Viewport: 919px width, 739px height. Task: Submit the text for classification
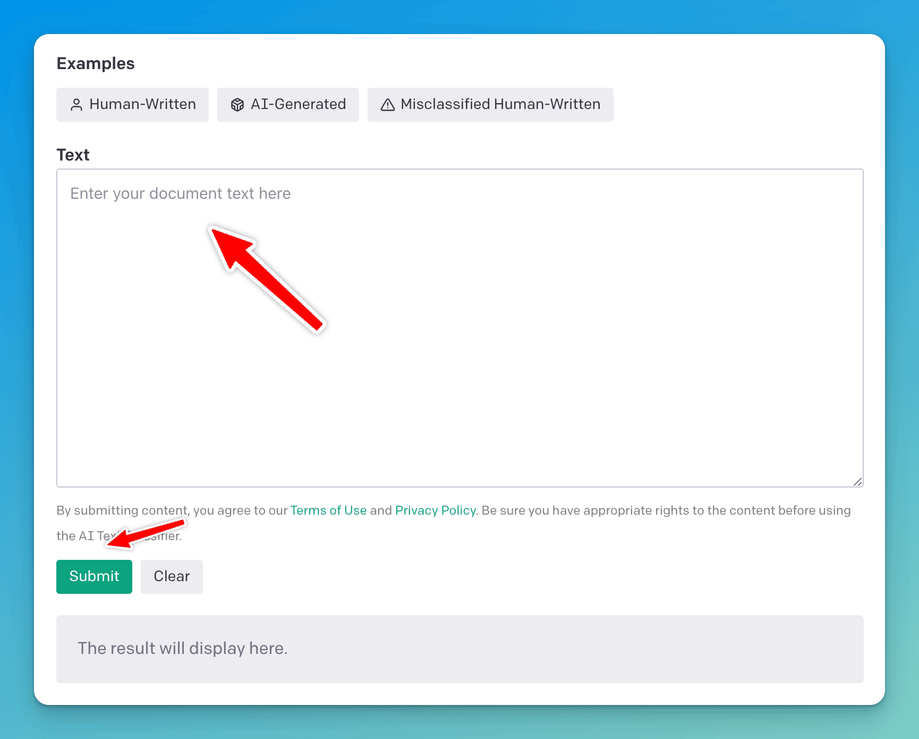pyautogui.click(x=94, y=577)
